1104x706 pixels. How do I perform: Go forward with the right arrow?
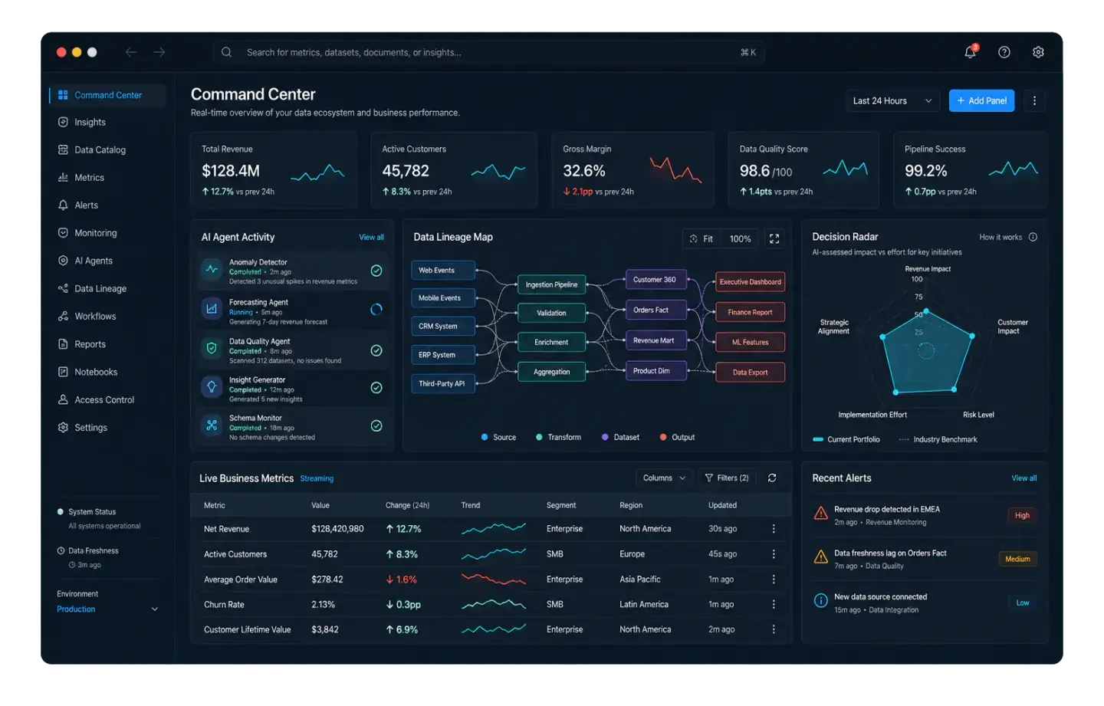tap(159, 52)
